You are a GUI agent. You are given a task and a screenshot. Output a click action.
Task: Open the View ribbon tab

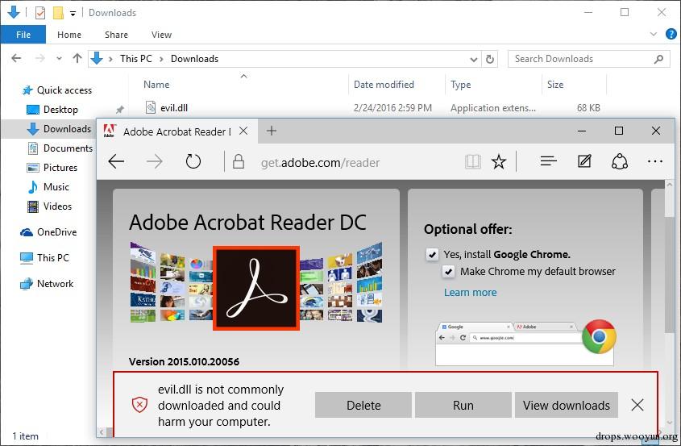(161, 35)
